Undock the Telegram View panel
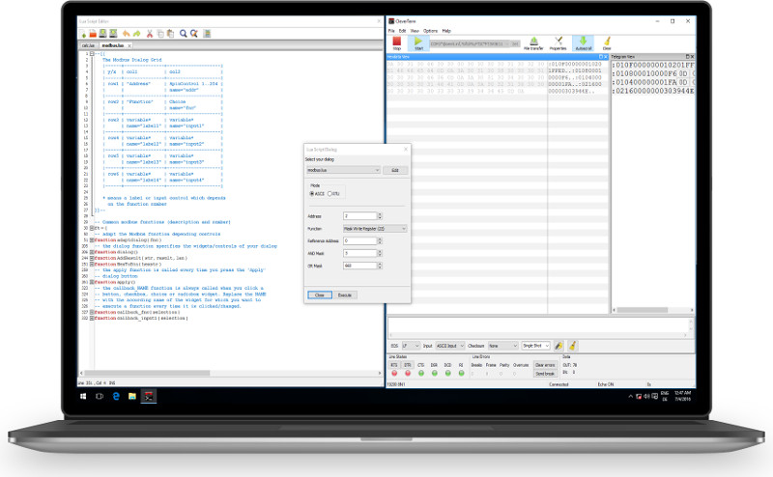 point(687,57)
